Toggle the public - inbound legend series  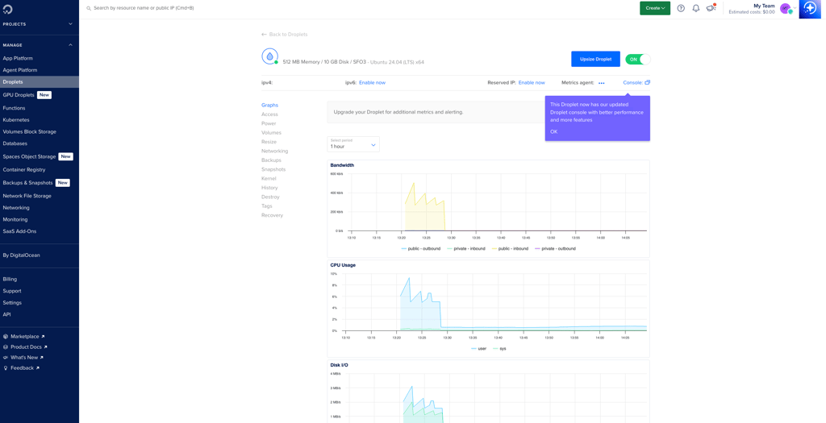tap(510, 248)
